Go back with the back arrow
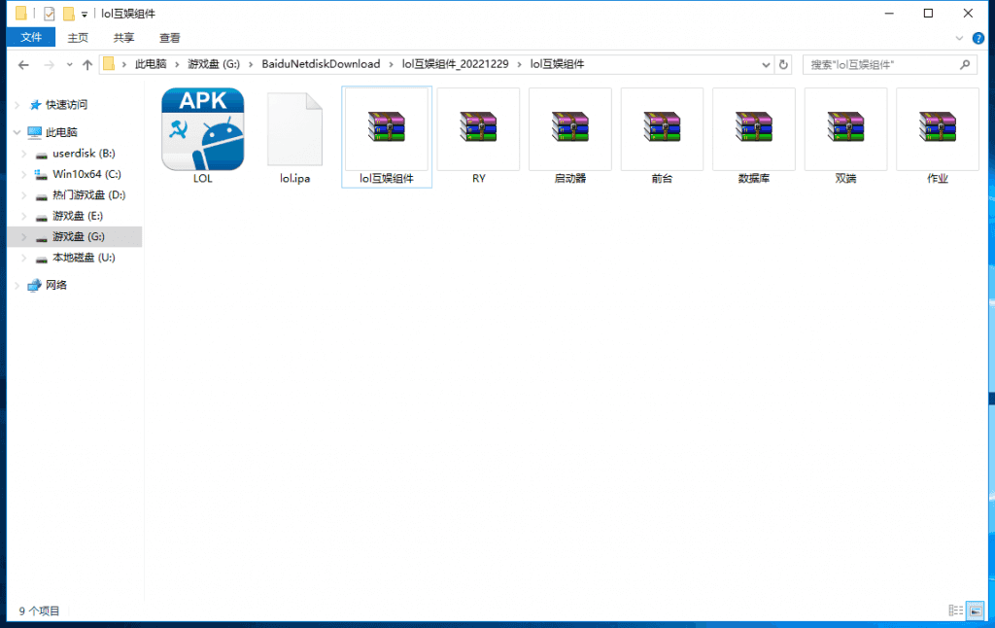995x628 pixels. (23, 65)
